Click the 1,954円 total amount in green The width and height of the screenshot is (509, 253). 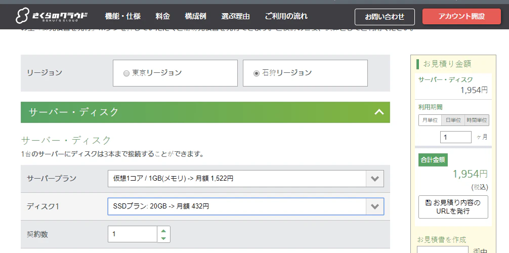(x=471, y=174)
